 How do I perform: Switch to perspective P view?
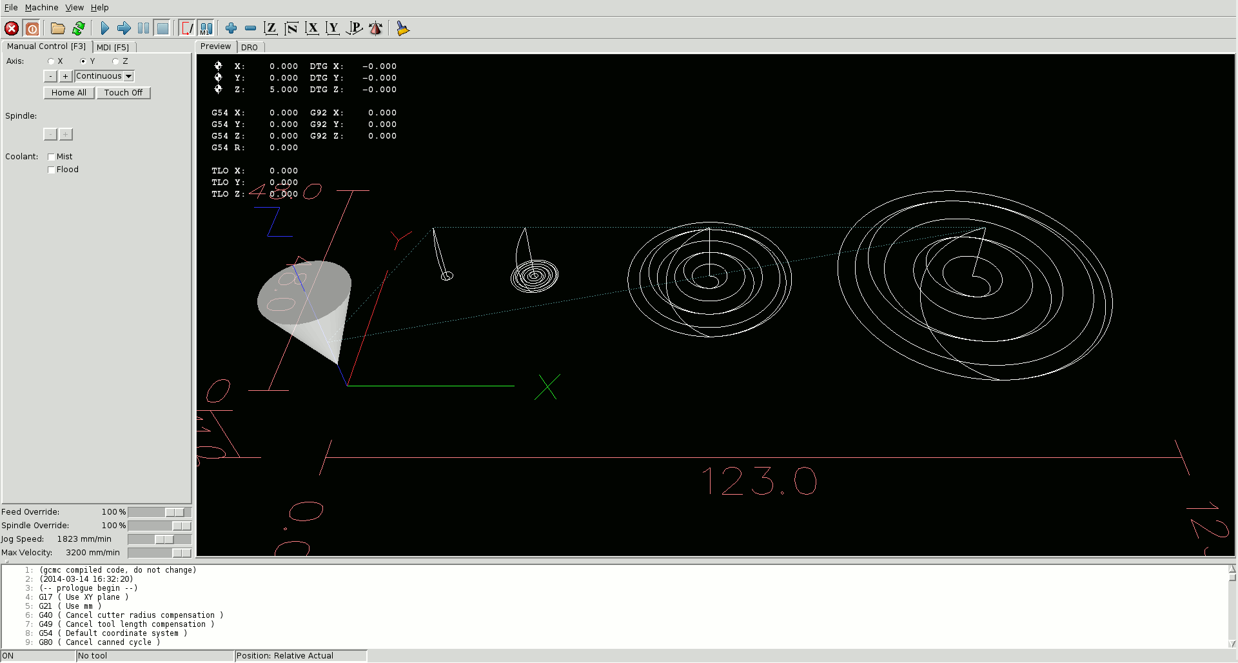point(354,28)
